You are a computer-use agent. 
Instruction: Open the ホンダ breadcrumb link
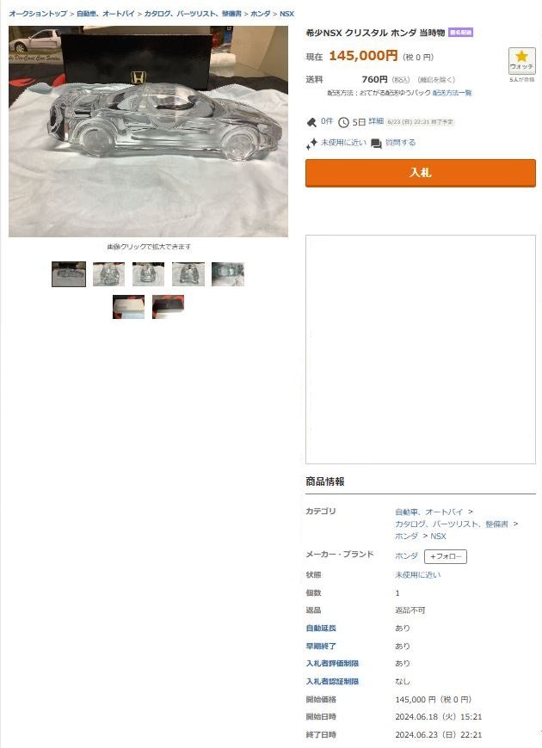pos(261,14)
